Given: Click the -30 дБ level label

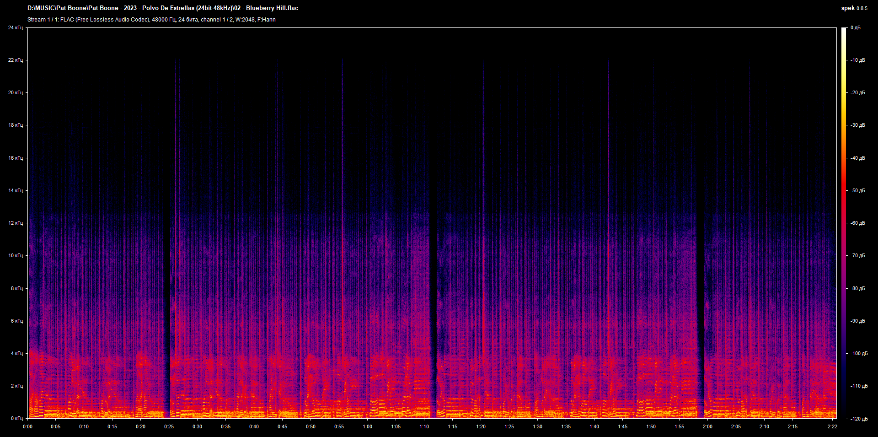Looking at the screenshot, I should [857, 125].
